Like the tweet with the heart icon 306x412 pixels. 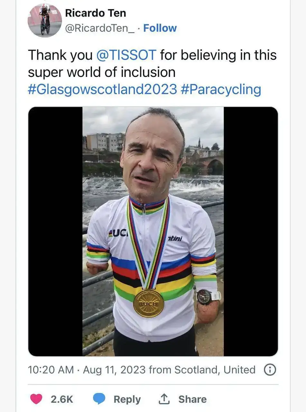tap(36, 399)
